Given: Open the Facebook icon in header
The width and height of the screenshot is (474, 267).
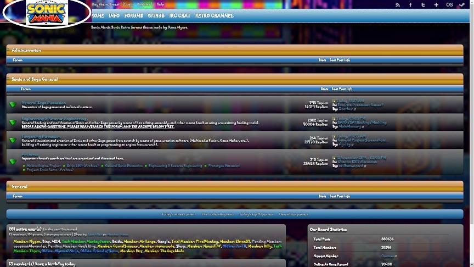Looking at the screenshot, I should point(410,5).
